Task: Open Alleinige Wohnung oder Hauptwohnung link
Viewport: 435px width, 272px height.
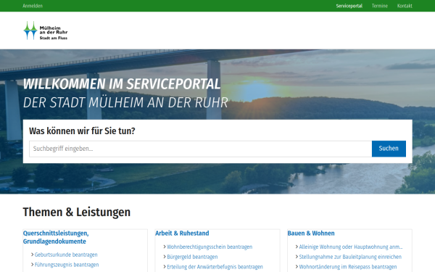Action: pyautogui.click(x=350, y=247)
